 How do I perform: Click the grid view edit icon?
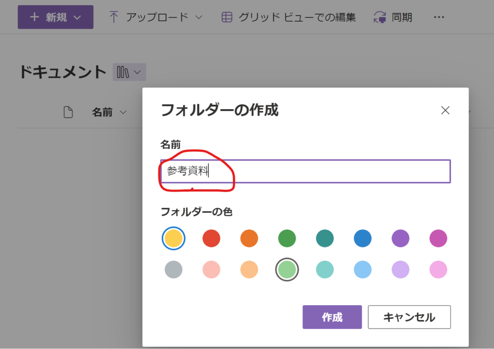point(227,17)
